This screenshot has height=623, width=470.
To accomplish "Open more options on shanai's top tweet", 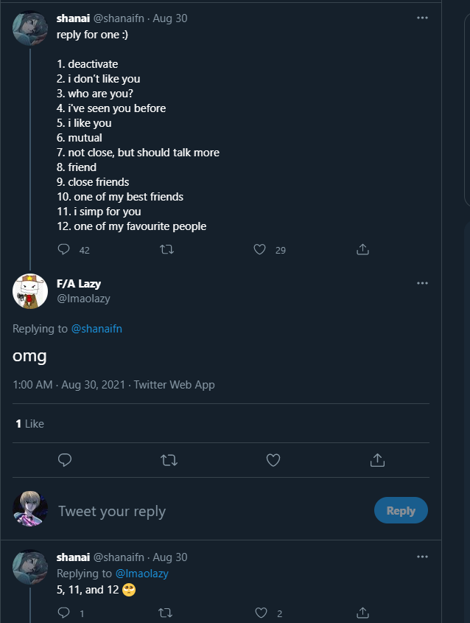I will pos(422,18).
